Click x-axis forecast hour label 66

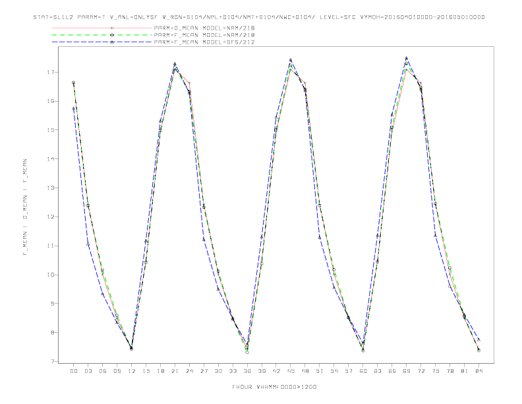click(x=392, y=371)
